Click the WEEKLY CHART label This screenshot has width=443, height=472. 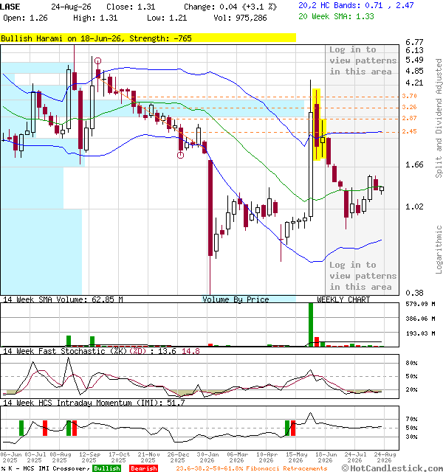343,299
